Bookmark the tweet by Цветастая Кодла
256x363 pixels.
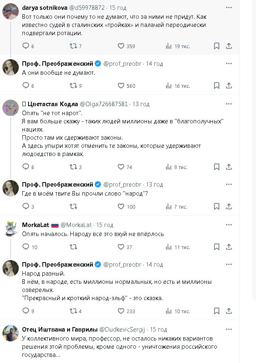[x=217, y=167]
